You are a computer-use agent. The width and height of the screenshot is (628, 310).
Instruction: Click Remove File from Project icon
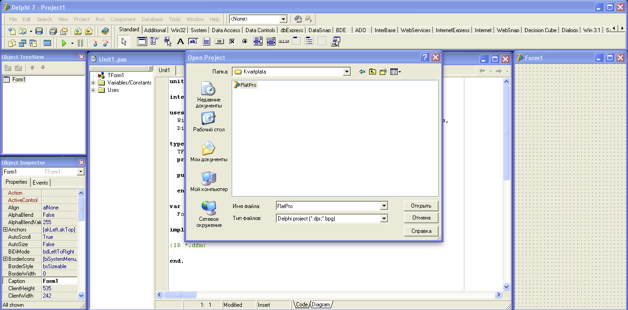(x=89, y=31)
